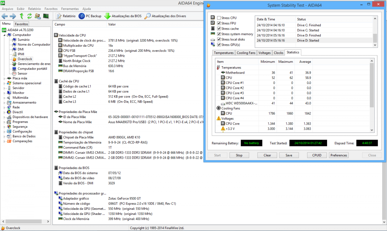Click the Sensor gauge icon in the tree

(15, 73)
